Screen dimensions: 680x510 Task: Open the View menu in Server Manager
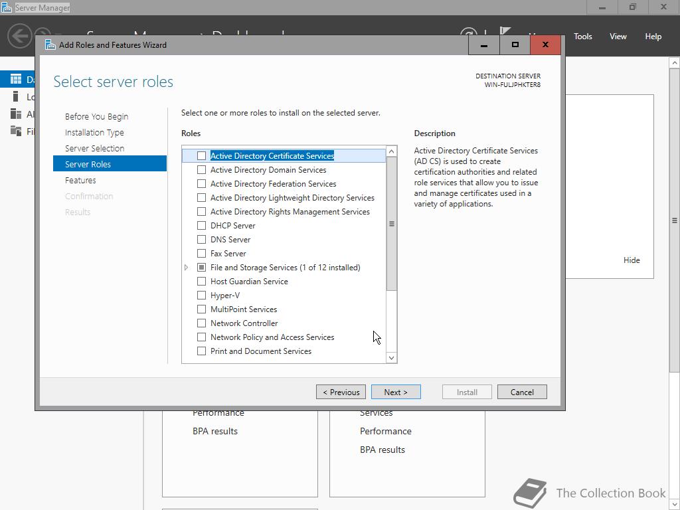pos(618,37)
